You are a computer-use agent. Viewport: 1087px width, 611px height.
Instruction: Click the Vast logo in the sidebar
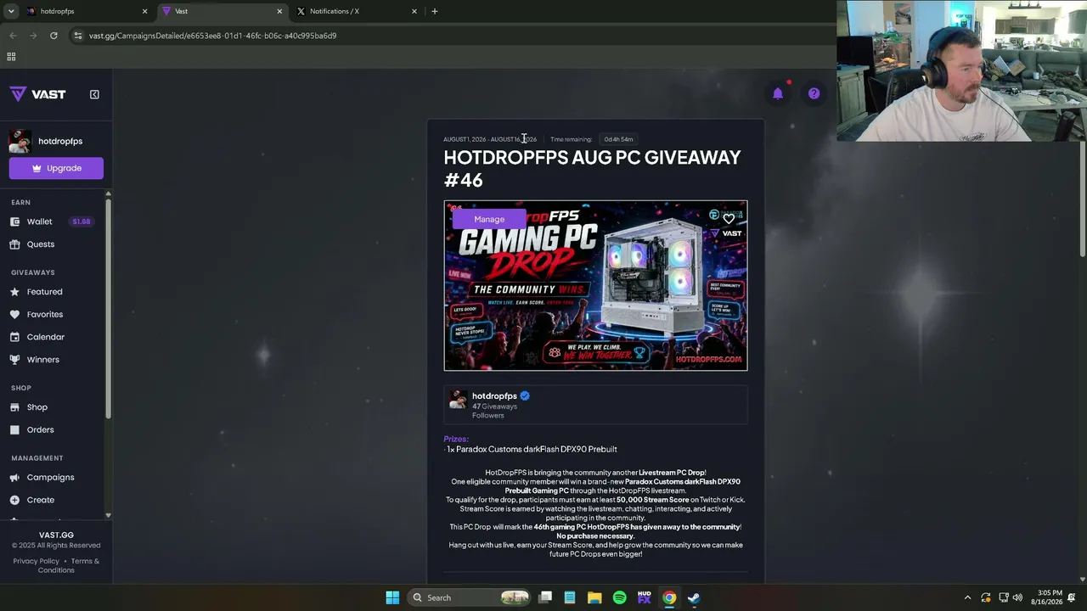click(x=37, y=94)
